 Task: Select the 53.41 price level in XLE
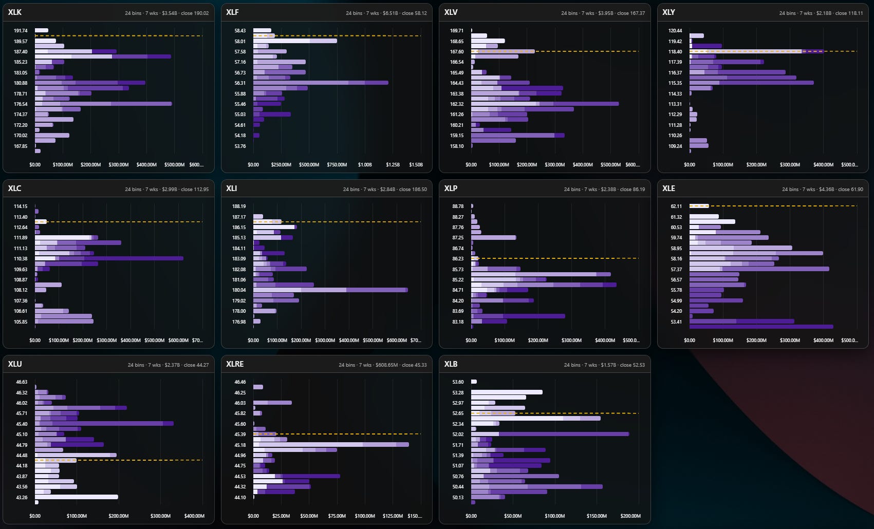pos(676,322)
